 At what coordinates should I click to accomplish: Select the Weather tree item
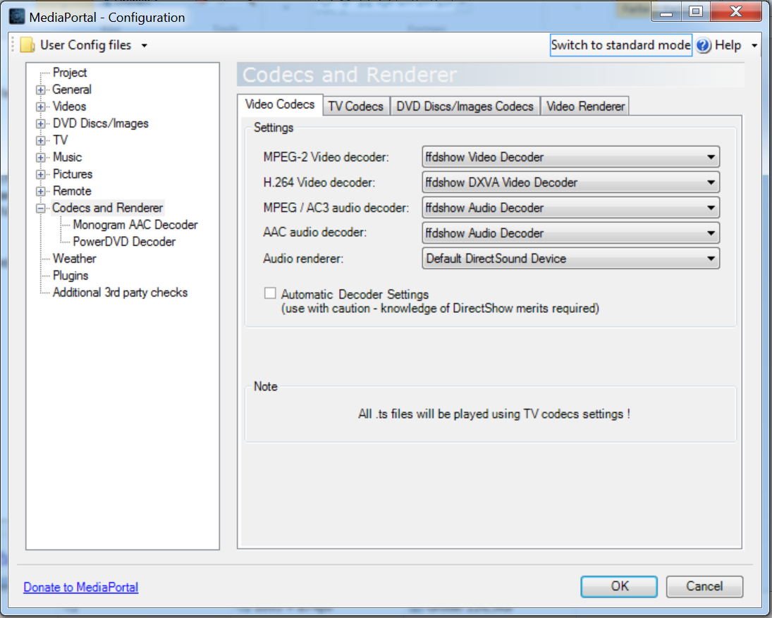click(74, 259)
